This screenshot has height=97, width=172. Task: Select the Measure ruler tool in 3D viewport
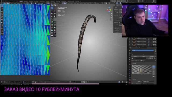pyautogui.click(x=55, y=16)
